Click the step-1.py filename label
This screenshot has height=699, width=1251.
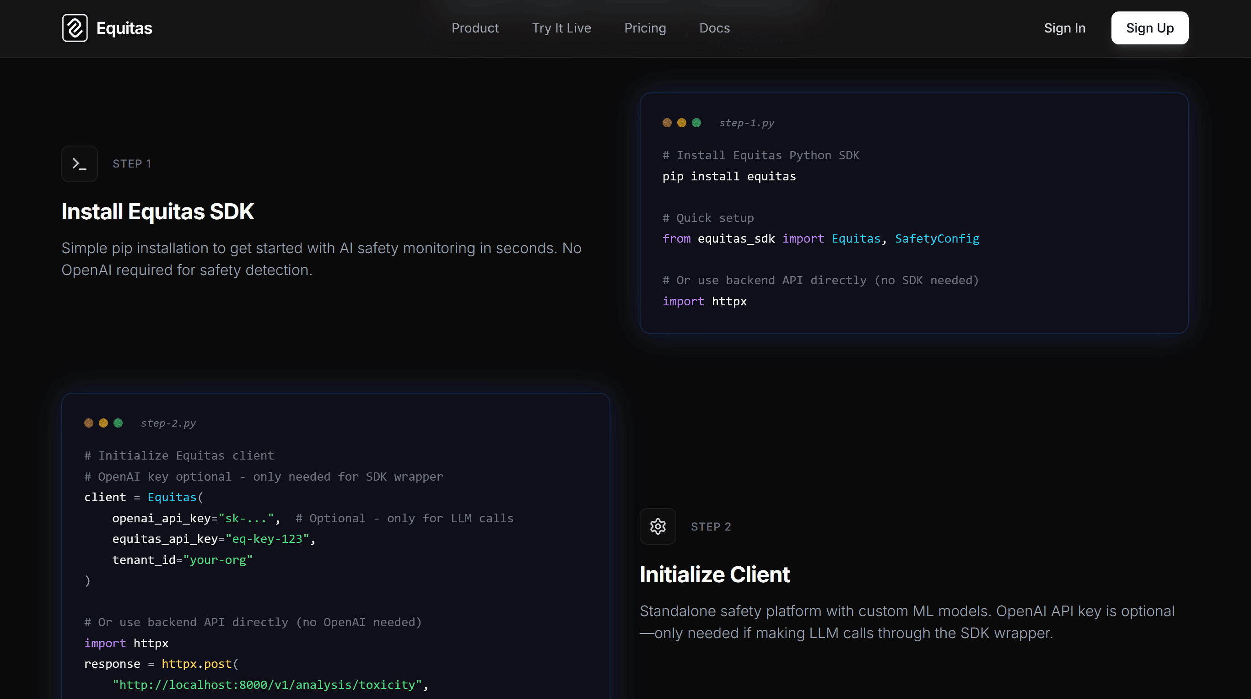click(746, 124)
